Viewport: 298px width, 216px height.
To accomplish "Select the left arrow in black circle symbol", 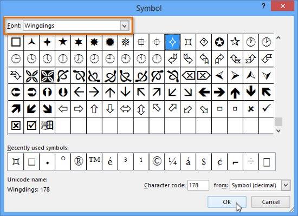I will point(16,92).
